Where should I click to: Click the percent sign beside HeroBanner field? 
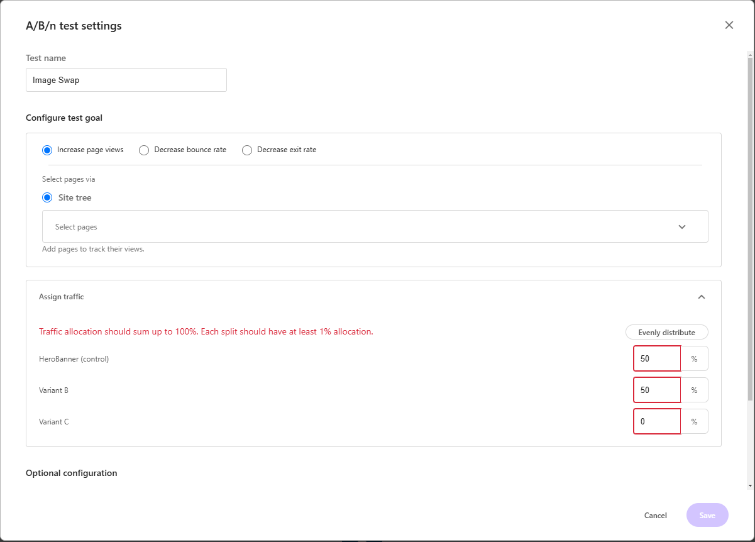[x=695, y=358]
